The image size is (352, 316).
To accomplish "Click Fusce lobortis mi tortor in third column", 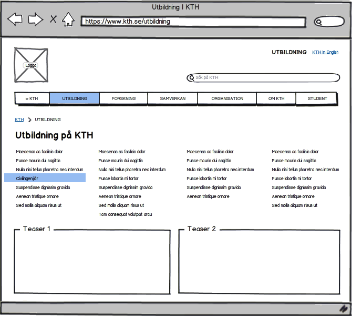I will [206, 179].
